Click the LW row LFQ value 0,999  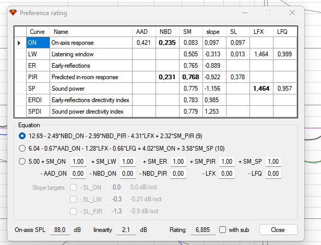pyautogui.click(x=285, y=54)
